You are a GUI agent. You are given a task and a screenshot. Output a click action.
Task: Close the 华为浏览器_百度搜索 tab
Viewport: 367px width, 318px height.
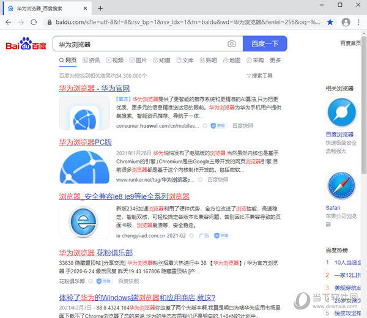[85, 9]
